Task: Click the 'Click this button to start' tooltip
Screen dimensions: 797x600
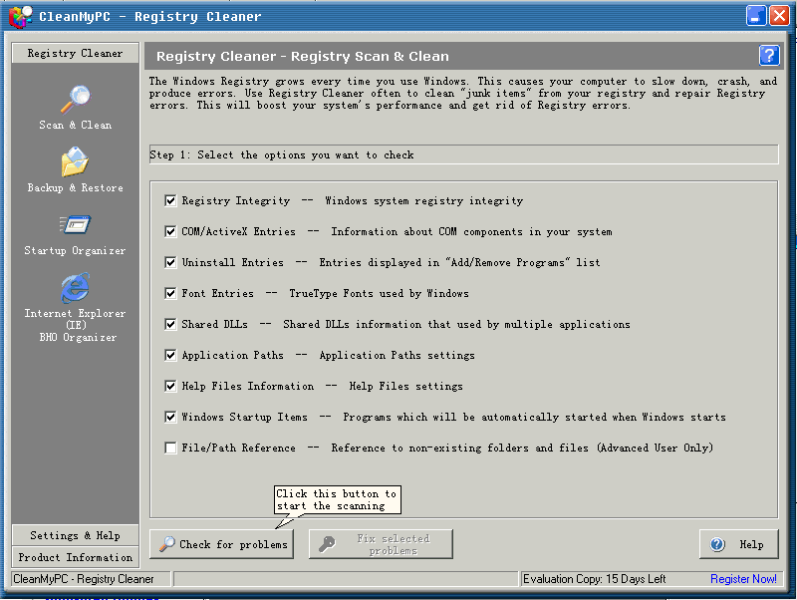Action: coord(337,499)
